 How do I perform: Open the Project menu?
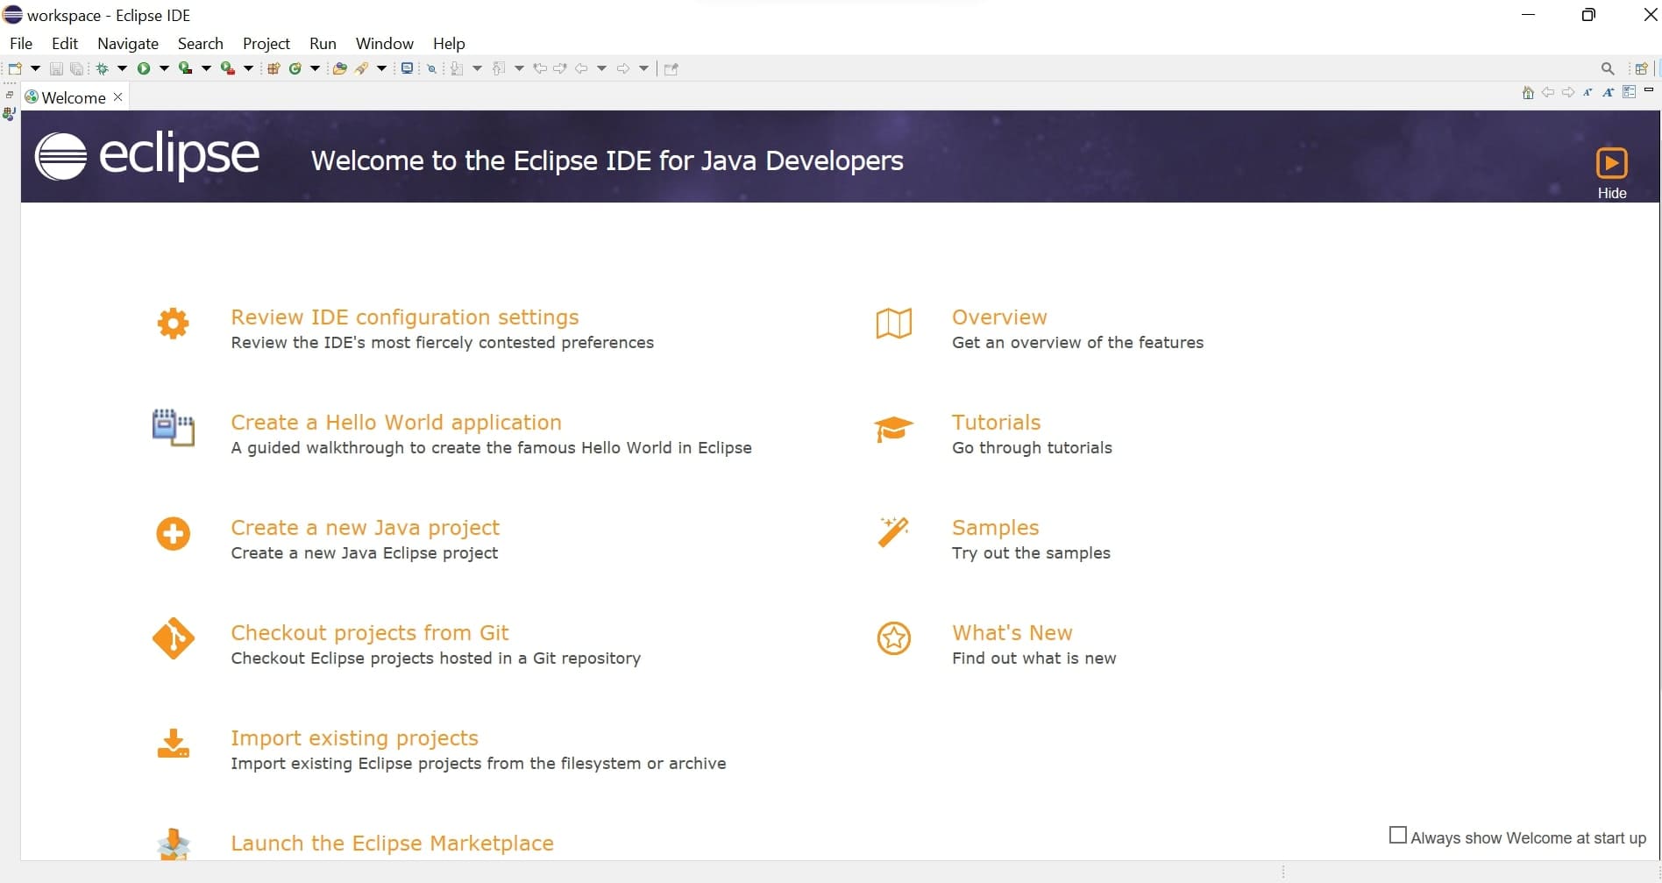click(266, 43)
